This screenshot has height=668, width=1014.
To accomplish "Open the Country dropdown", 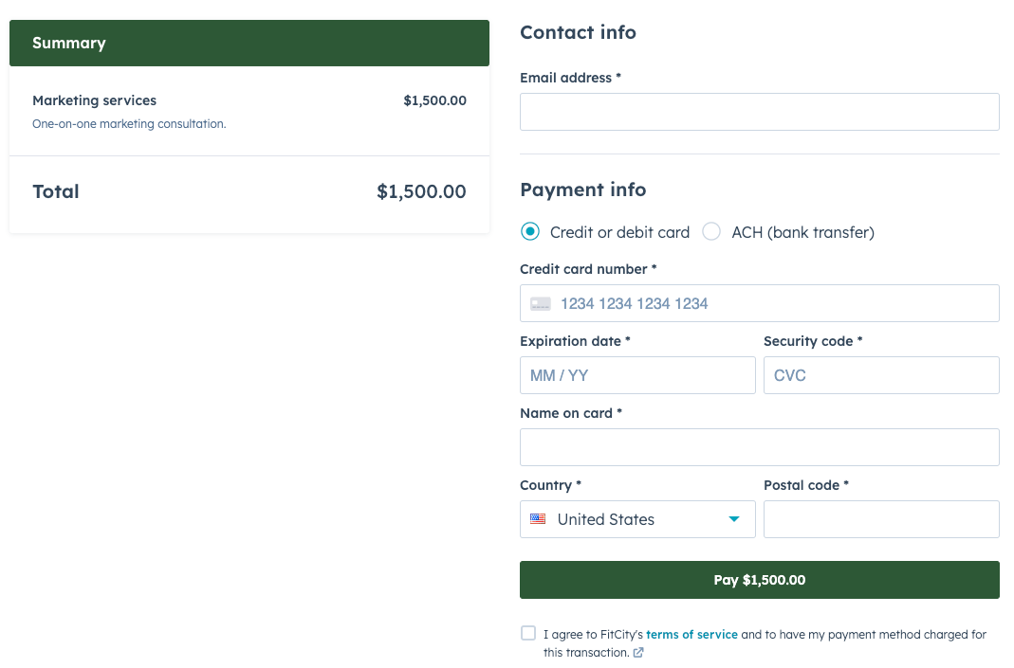I will [637, 518].
